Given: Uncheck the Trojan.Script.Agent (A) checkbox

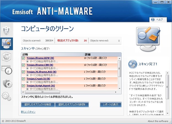Looking at the screenshot, I should click(x=23, y=86).
